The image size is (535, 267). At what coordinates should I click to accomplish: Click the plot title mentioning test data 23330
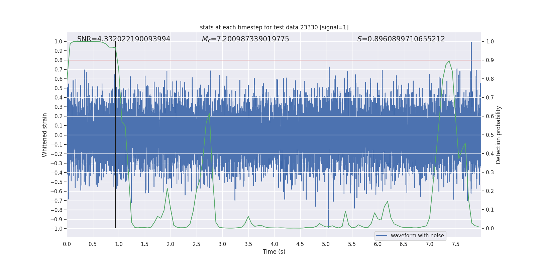click(x=274, y=27)
